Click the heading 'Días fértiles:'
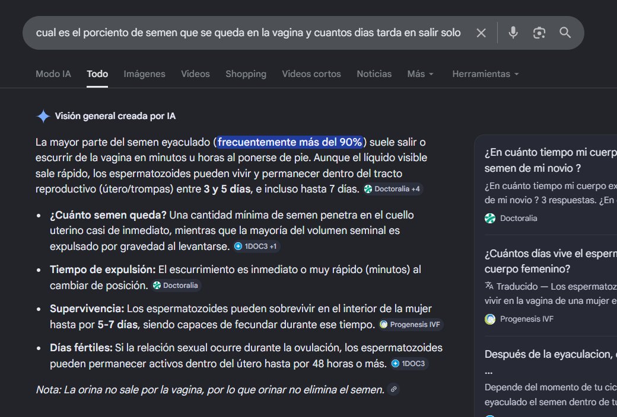Image resolution: width=617 pixels, height=417 pixels. [81, 348]
